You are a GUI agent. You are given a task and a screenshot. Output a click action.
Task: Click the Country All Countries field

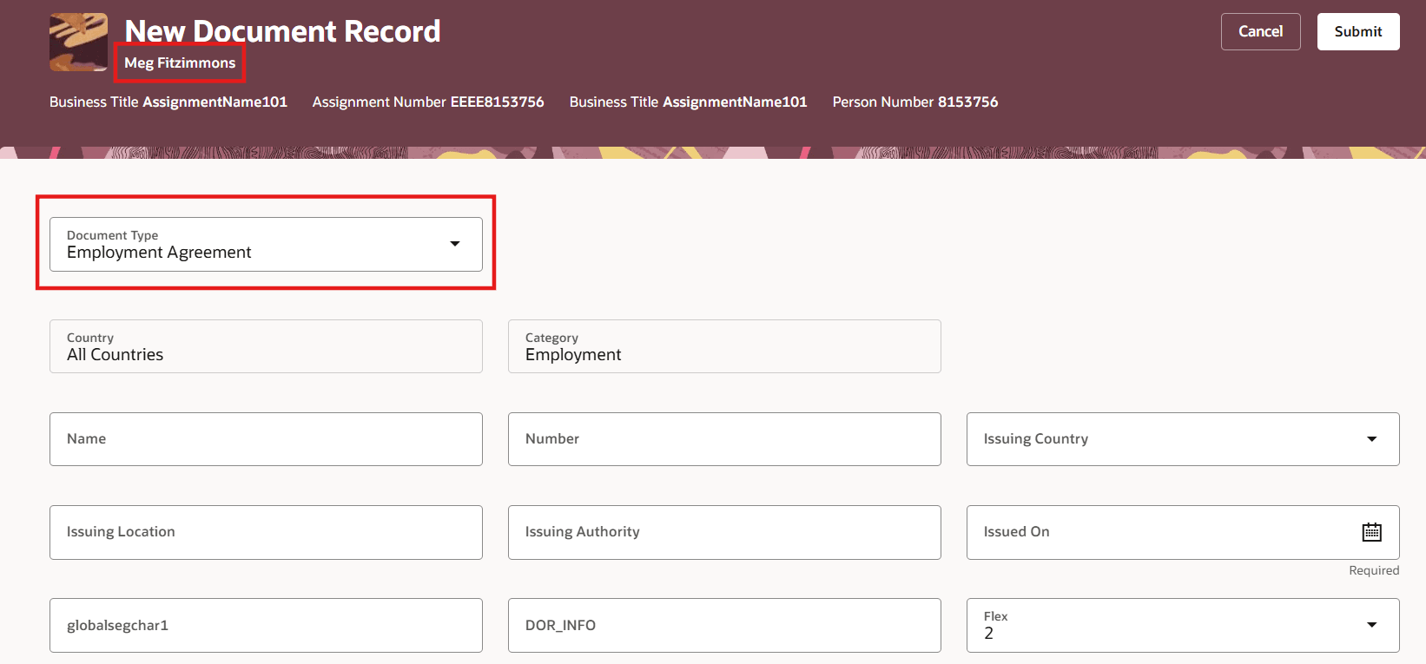[266, 346]
